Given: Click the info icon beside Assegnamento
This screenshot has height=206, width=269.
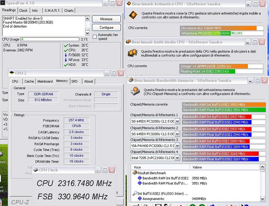Looking at the screenshot, I should click(140, 199).
